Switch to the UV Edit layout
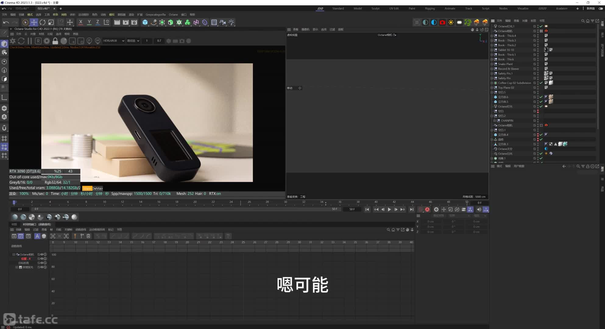Screen dimensions: 605x329 click(394, 9)
